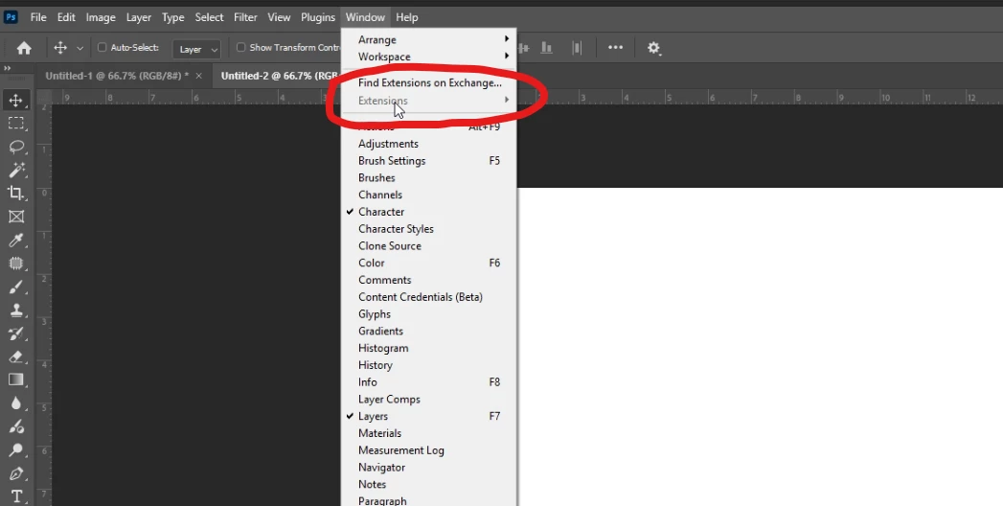The height and width of the screenshot is (506, 1003).
Task: Open the Type menu
Action: click(172, 17)
